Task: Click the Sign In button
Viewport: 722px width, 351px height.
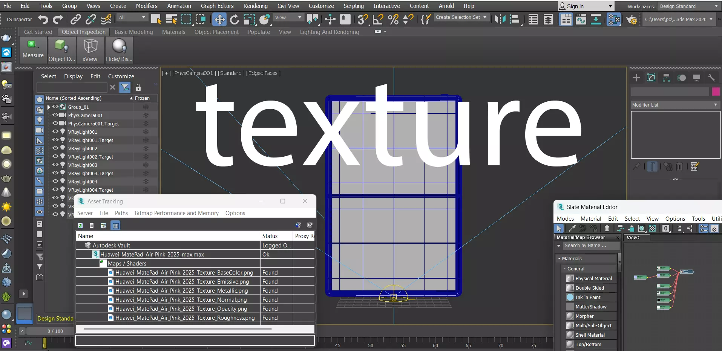Action: point(586,6)
